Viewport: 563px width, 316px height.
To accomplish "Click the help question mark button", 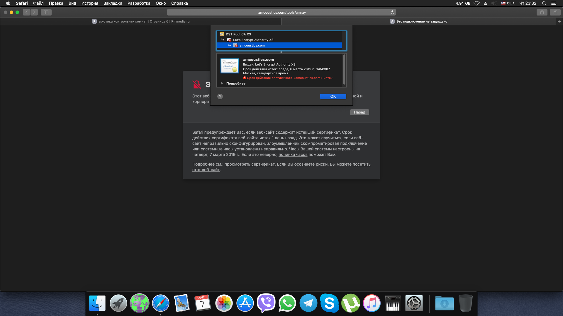I will [220, 96].
